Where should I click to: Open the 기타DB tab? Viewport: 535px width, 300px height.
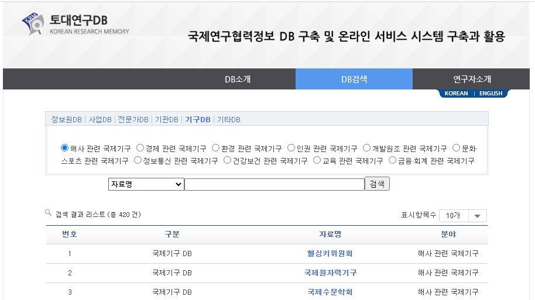[x=229, y=119]
